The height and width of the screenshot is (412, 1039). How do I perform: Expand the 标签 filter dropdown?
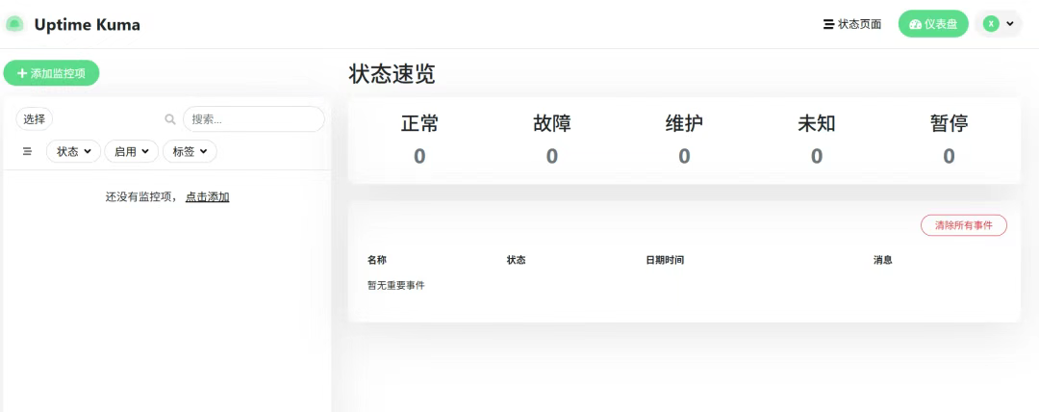(190, 151)
